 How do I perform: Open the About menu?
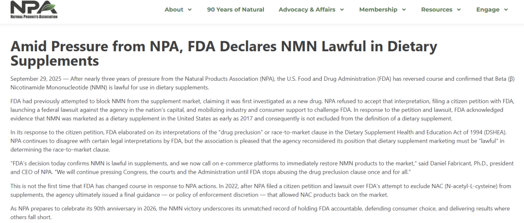click(174, 10)
